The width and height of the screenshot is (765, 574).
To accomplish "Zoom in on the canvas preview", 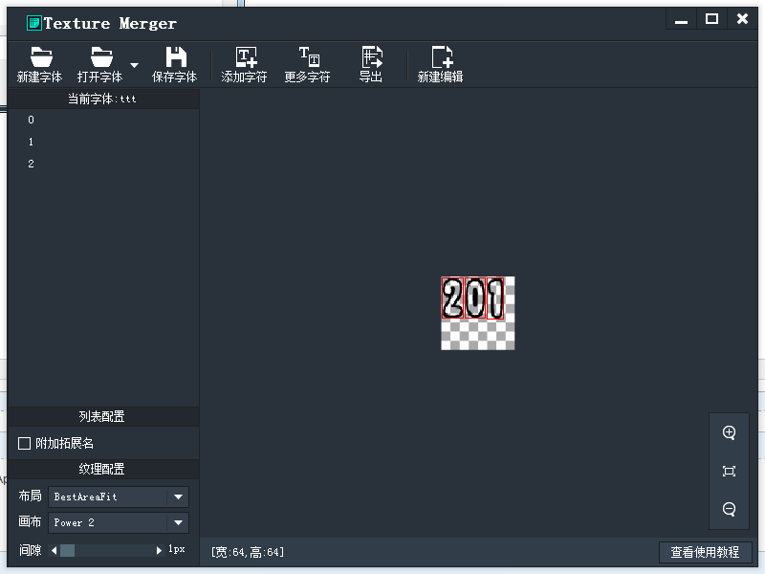I will [729, 432].
